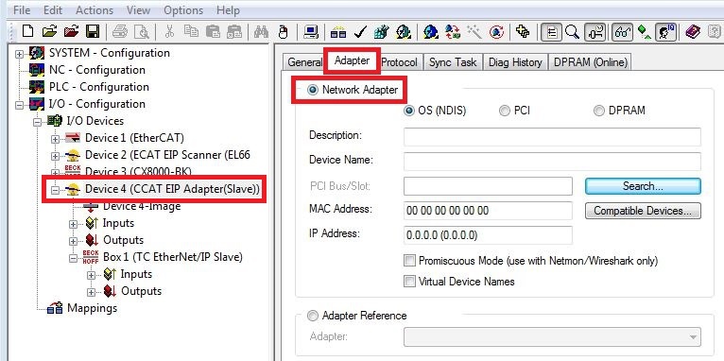Click the binoculars Find icon
724x361 pixels.
click(262, 31)
